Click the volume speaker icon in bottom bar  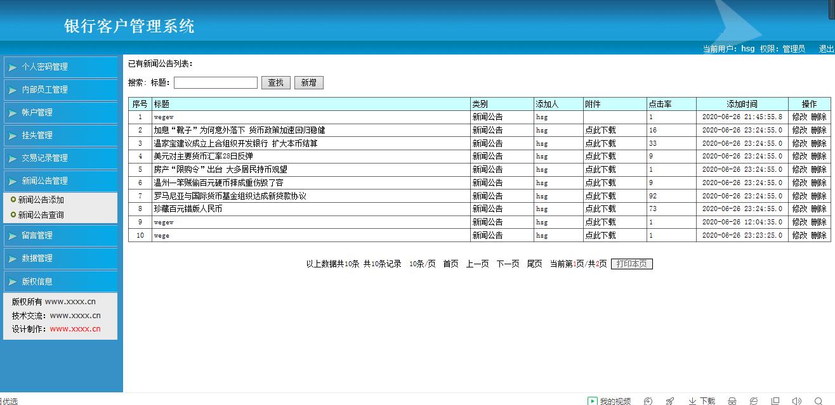796,401
